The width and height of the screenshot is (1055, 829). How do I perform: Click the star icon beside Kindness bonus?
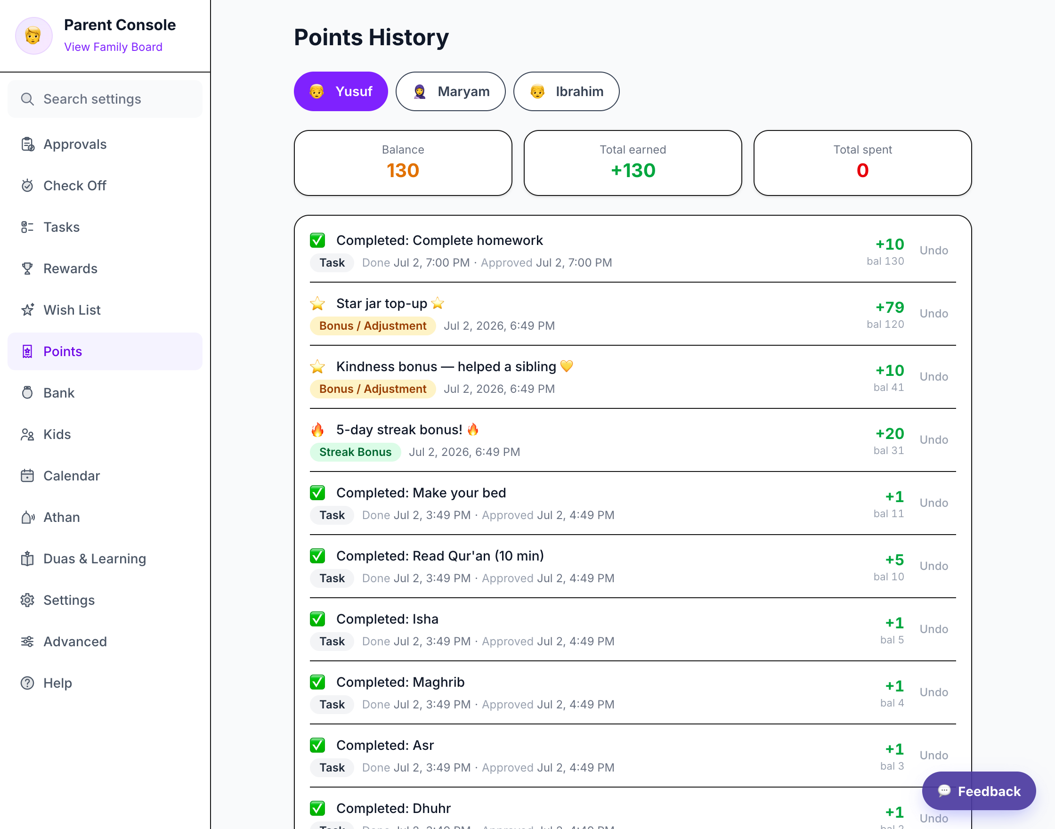pos(317,366)
